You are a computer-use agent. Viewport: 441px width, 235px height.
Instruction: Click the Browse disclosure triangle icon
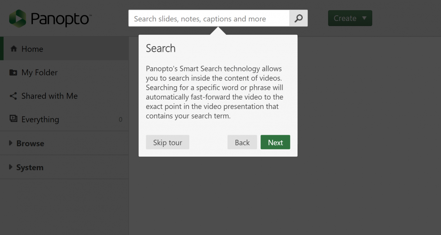10,143
